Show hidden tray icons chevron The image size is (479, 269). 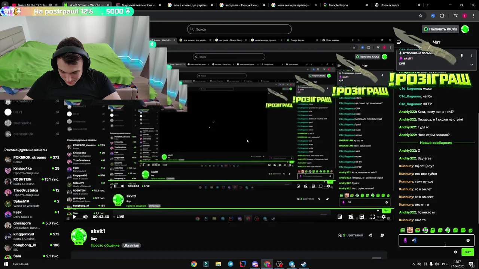pos(413,264)
